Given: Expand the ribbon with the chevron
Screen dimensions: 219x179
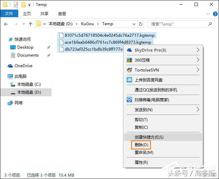Looking at the screenshot, I should (208, 14).
